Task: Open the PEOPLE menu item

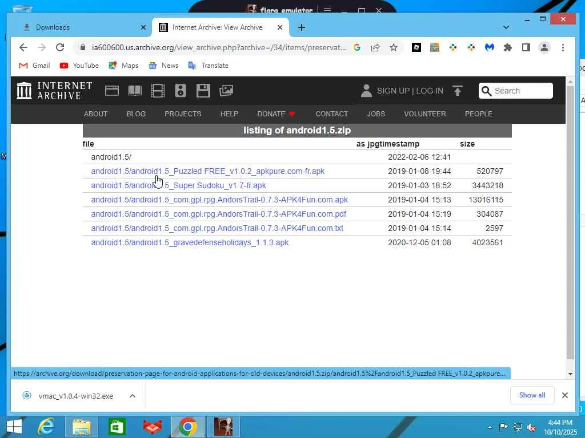Action: pyautogui.click(x=479, y=114)
